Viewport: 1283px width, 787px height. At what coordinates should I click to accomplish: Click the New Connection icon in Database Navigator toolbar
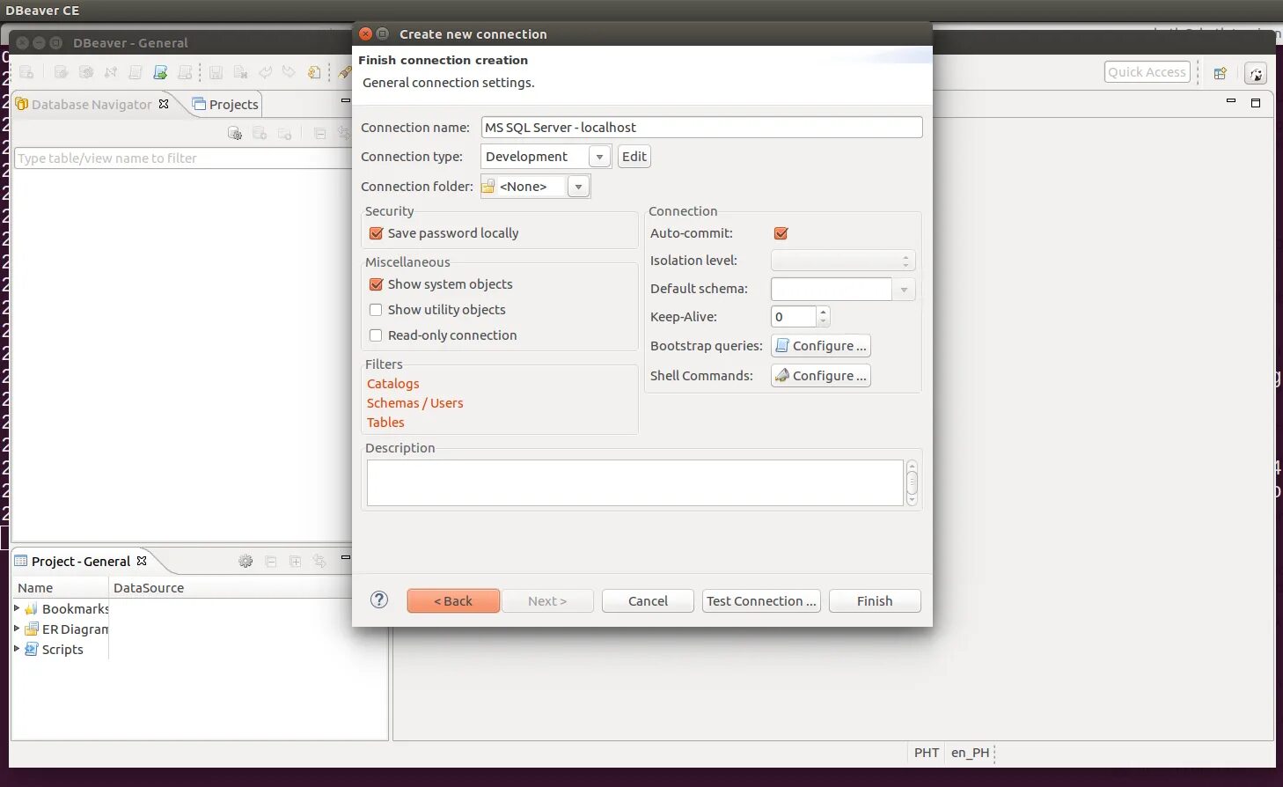260,133
